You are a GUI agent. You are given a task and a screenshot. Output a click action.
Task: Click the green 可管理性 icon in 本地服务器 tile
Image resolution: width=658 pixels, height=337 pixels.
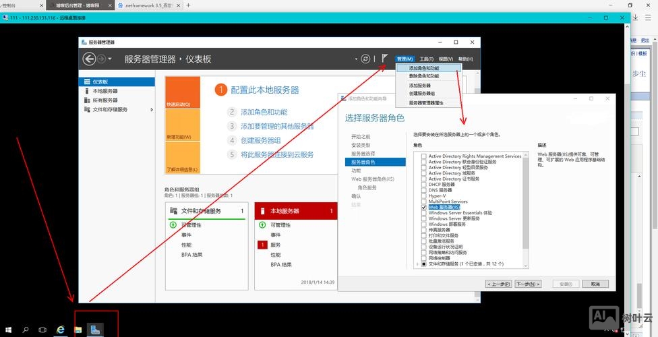pos(262,225)
